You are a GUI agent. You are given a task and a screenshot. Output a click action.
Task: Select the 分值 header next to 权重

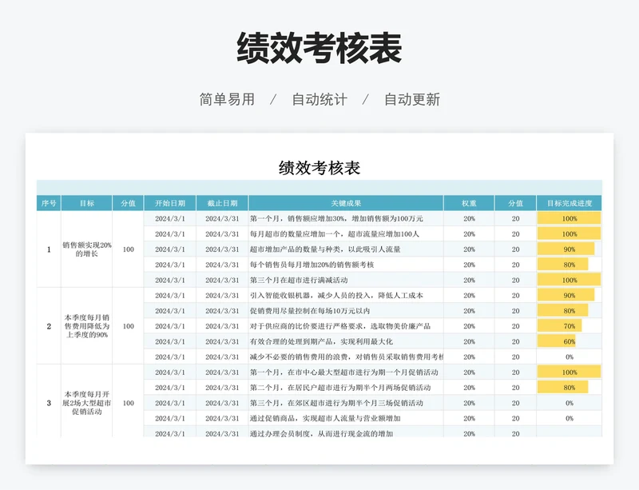(x=515, y=203)
